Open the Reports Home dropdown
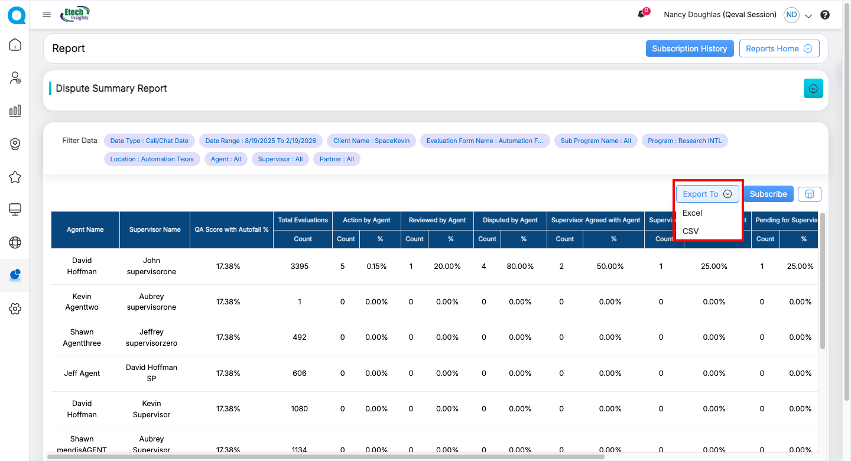This screenshot has height=461, width=851. pos(779,48)
